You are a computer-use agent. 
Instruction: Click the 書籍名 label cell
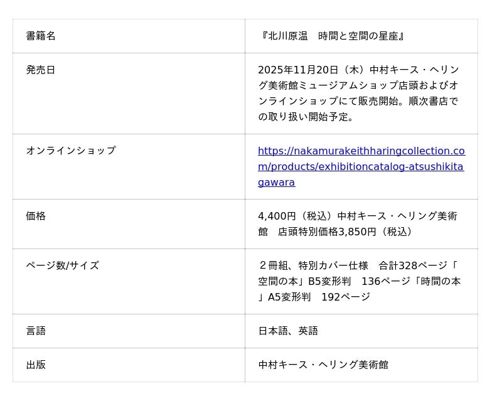(41, 36)
